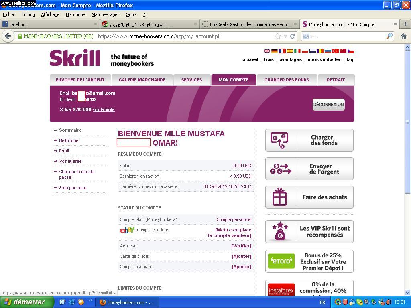Select the Greek flag language icon
Viewport: 411px width, 308px height.
tap(312, 51)
